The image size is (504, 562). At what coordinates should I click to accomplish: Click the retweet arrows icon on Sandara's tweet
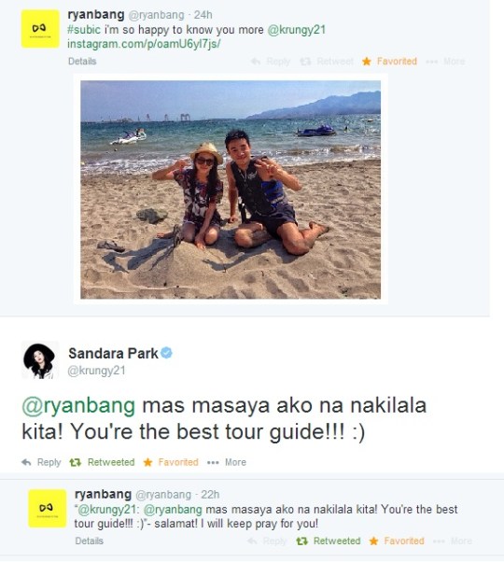tap(76, 462)
